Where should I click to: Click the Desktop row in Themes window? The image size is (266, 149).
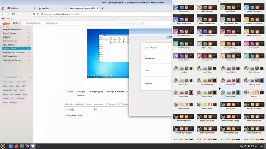click(x=156, y=84)
